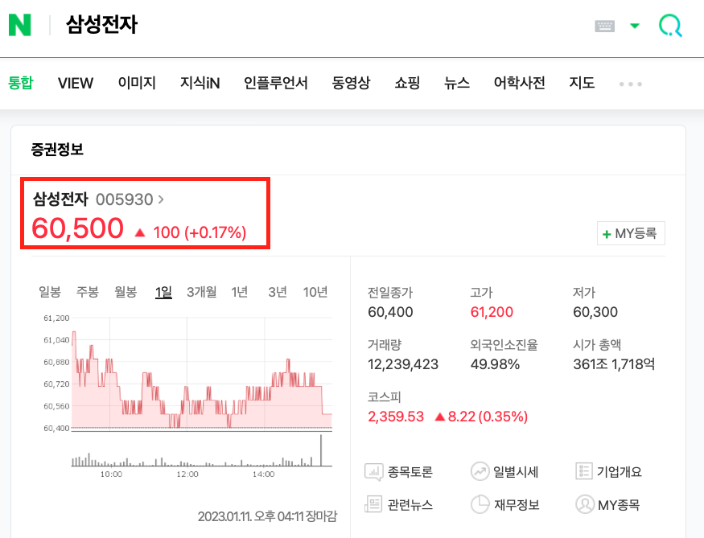Click the 저가 value 60,300
This screenshot has height=538, width=704.
[595, 312]
